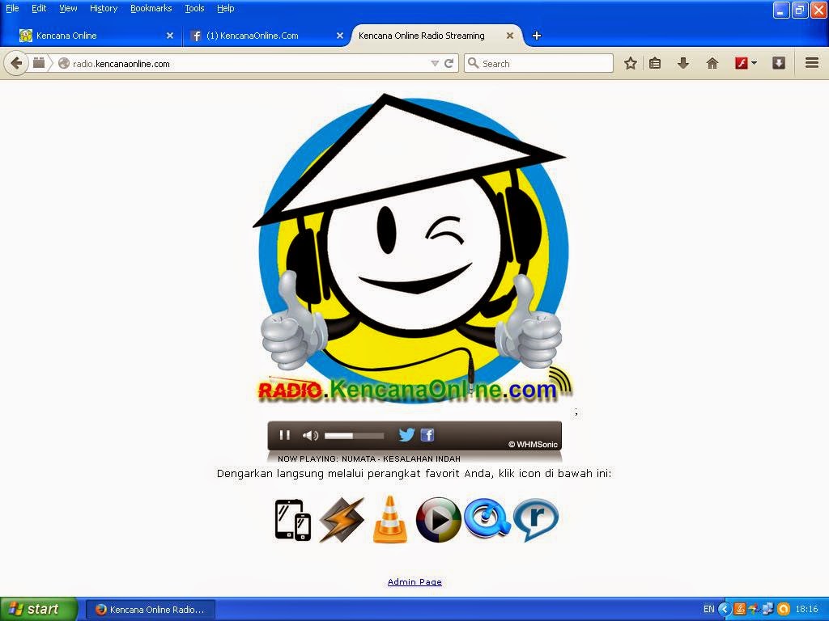The width and height of the screenshot is (829, 621).
Task: Go back to the previous page
Action: [16, 63]
